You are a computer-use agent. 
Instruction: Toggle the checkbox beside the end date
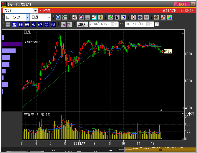(157, 24)
